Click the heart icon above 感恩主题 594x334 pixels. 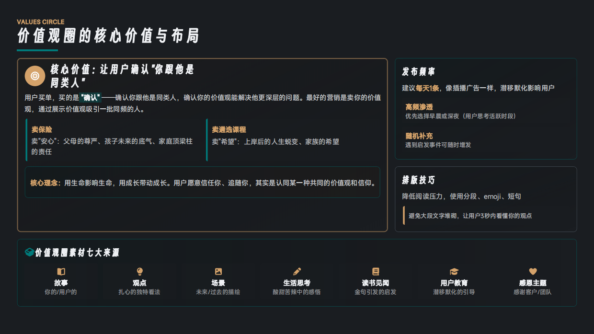coord(533,272)
